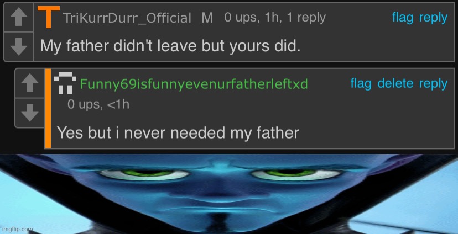
Task: Click the 'My father didn't leave' comment text
Action: (170, 46)
